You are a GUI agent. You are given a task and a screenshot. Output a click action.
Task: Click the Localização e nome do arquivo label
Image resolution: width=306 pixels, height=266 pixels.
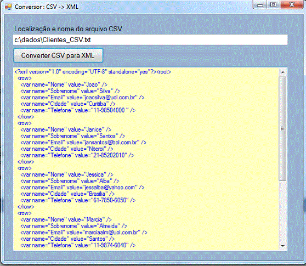pos(68,29)
